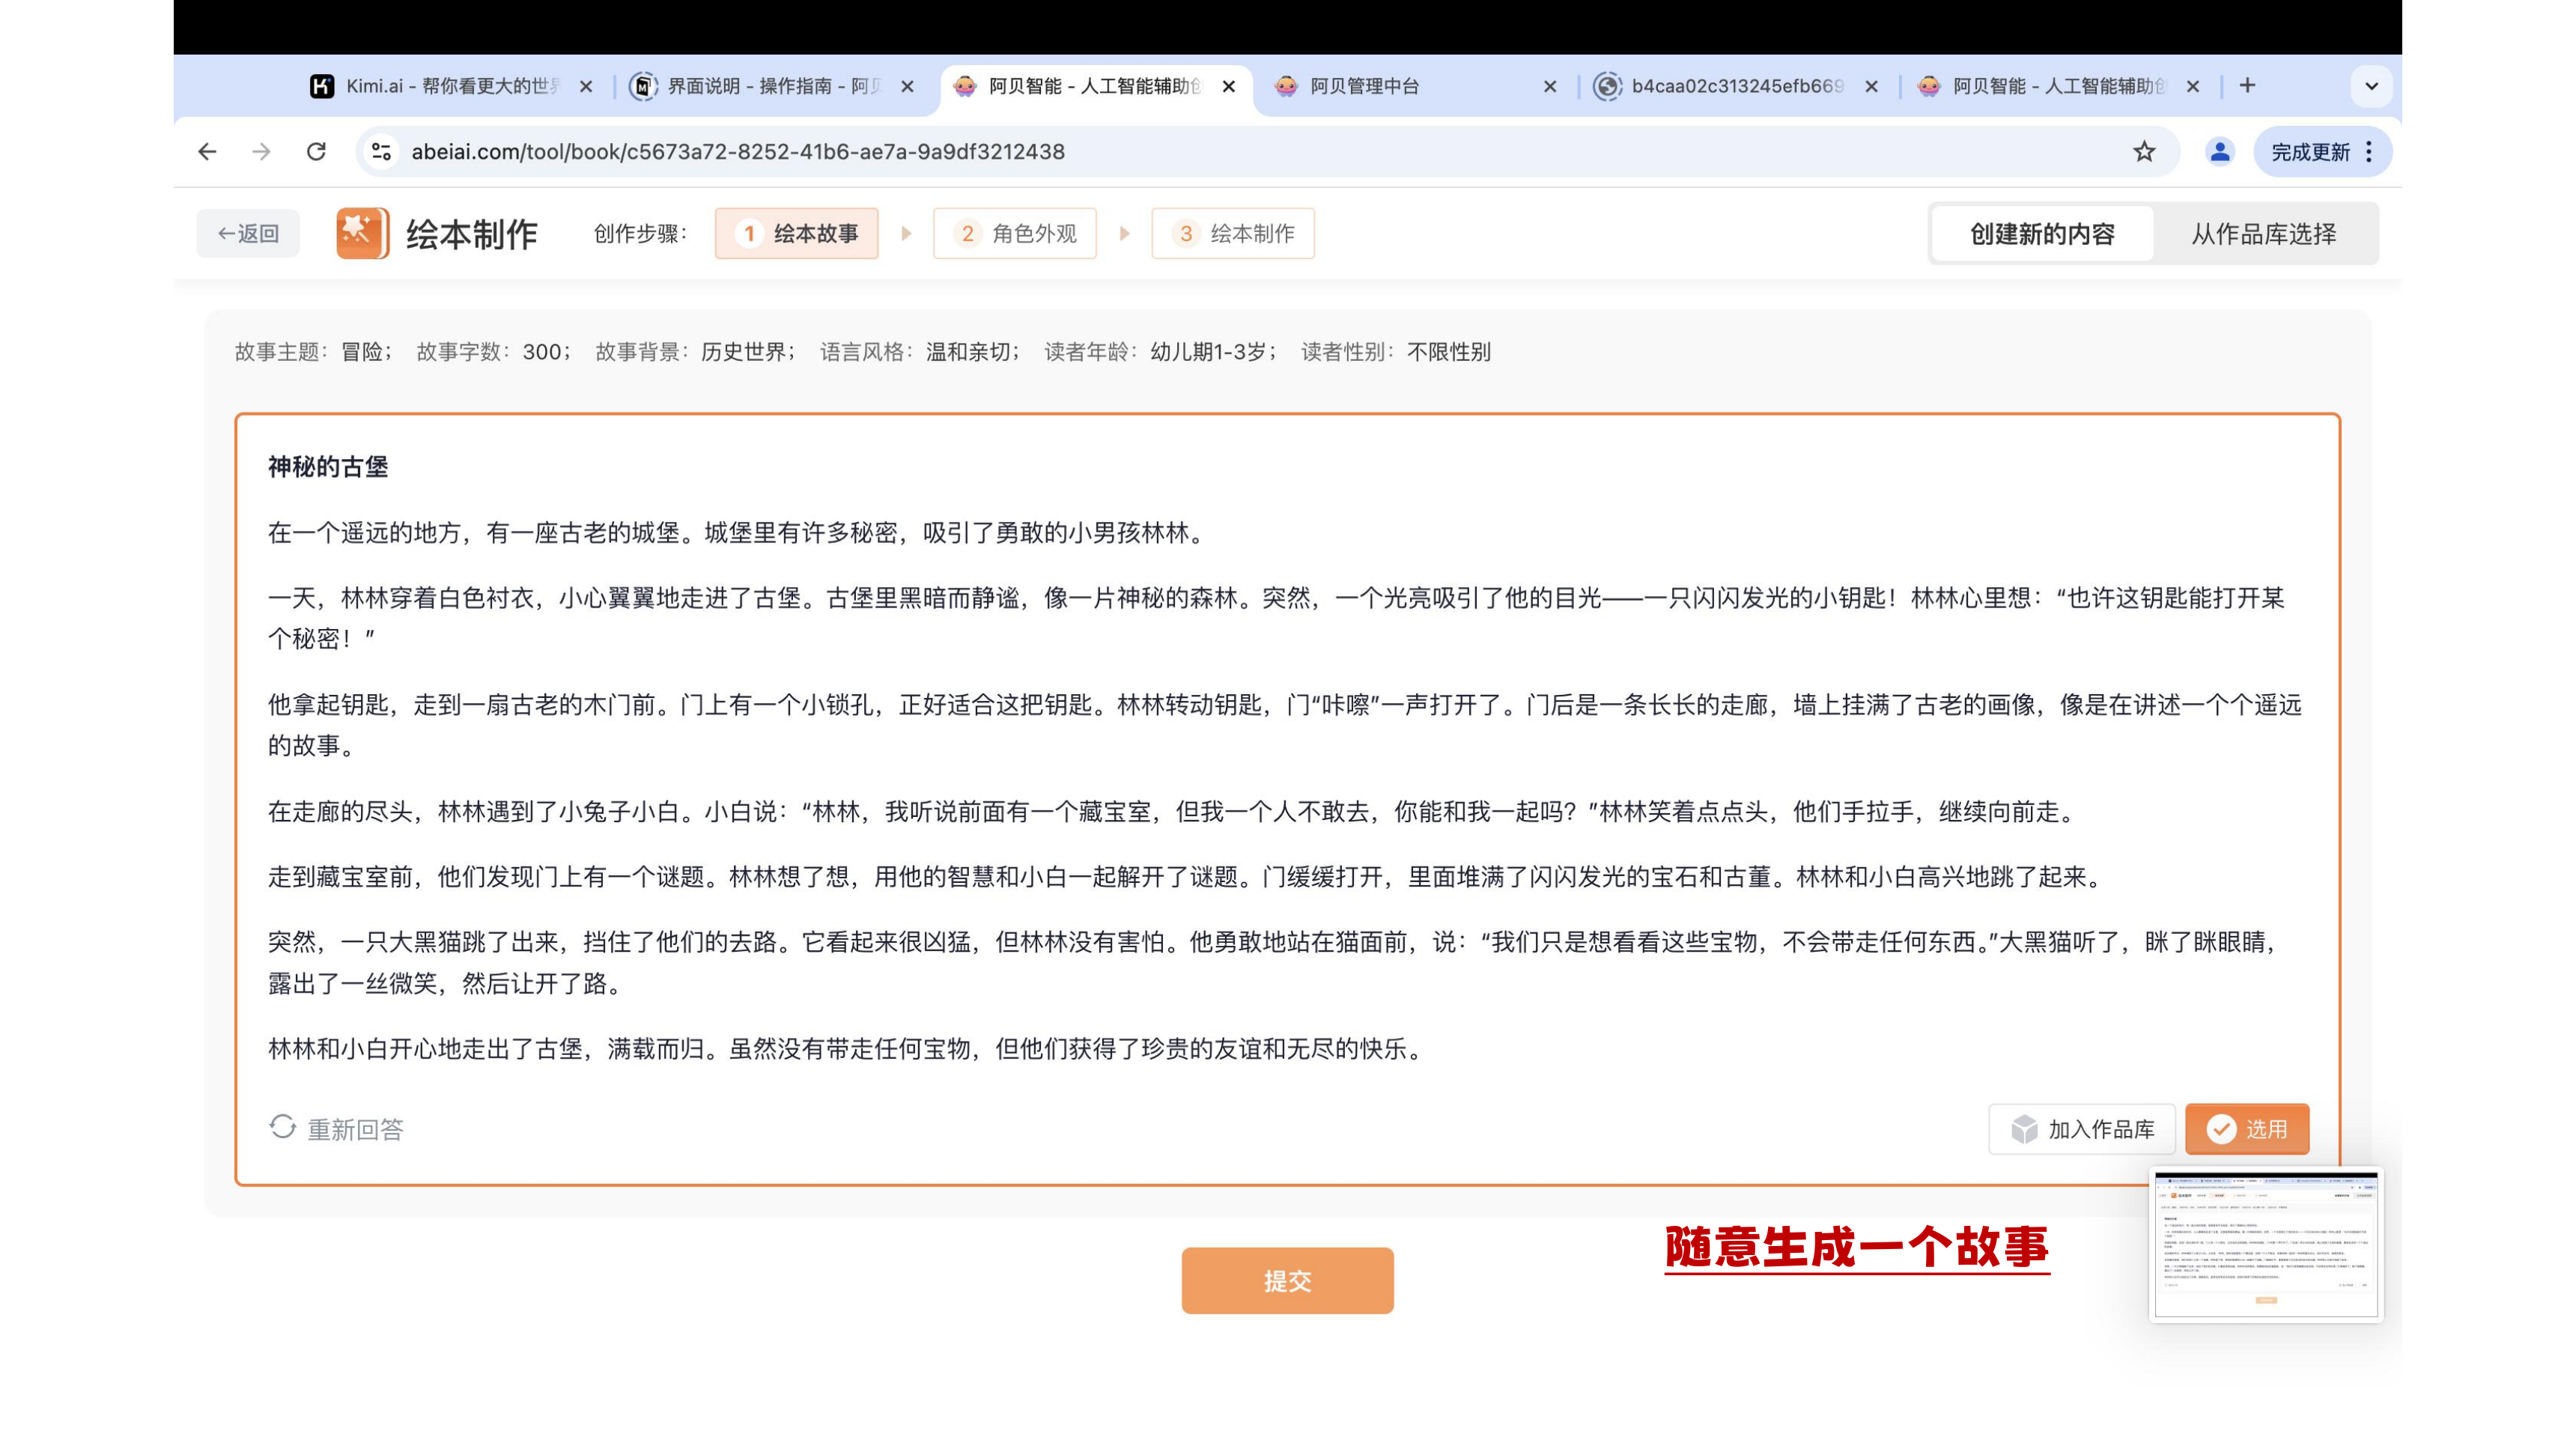Open a new browser tab

pos(2247,86)
